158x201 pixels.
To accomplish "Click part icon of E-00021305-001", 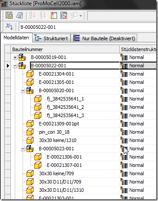I will pos(30,82).
